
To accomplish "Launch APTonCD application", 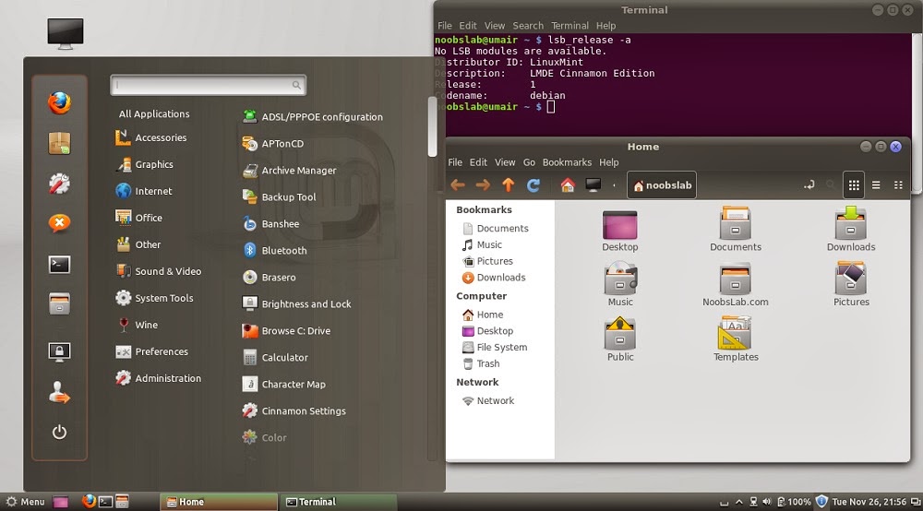I will [x=273, y=144].
